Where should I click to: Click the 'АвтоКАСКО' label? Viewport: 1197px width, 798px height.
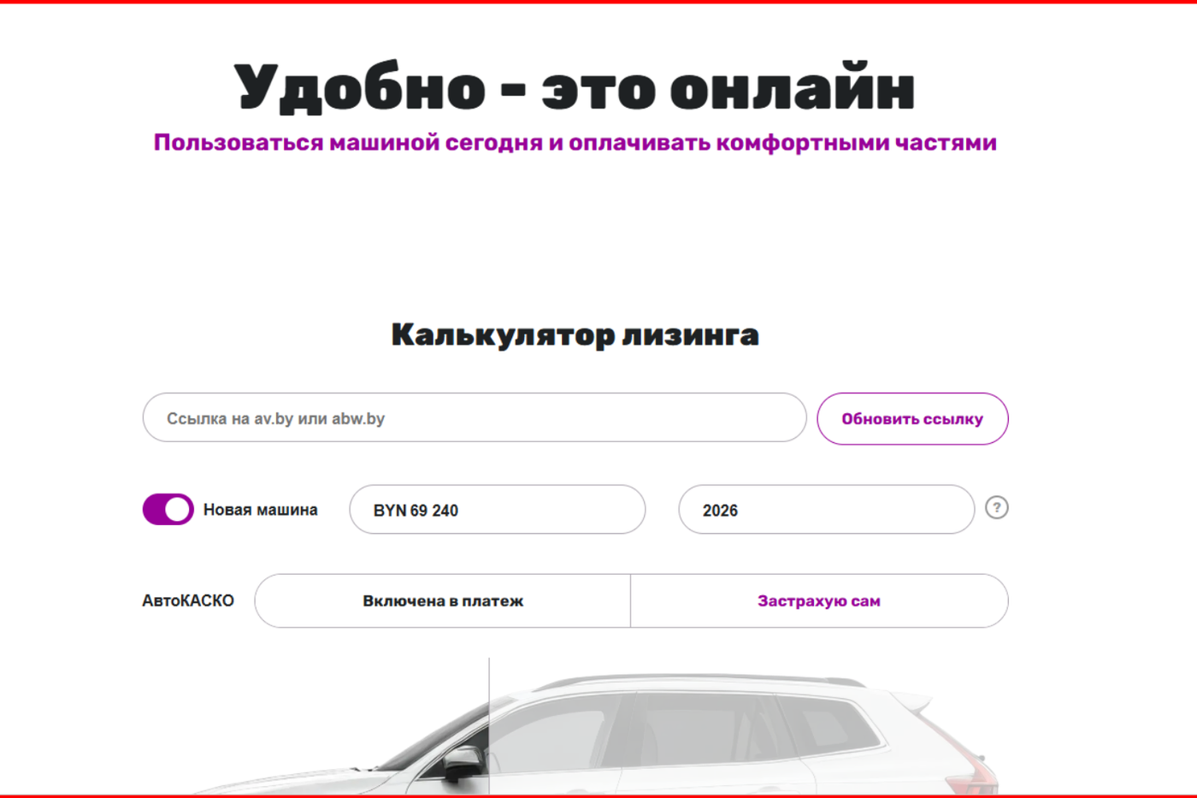[188, 601]
